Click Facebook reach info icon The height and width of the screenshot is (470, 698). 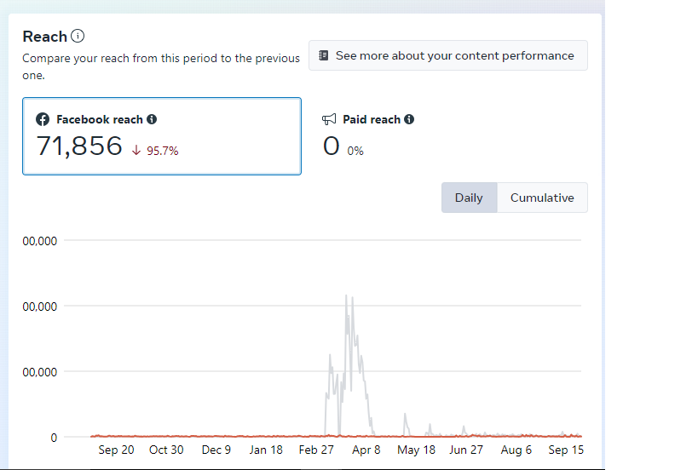(152, 120)
